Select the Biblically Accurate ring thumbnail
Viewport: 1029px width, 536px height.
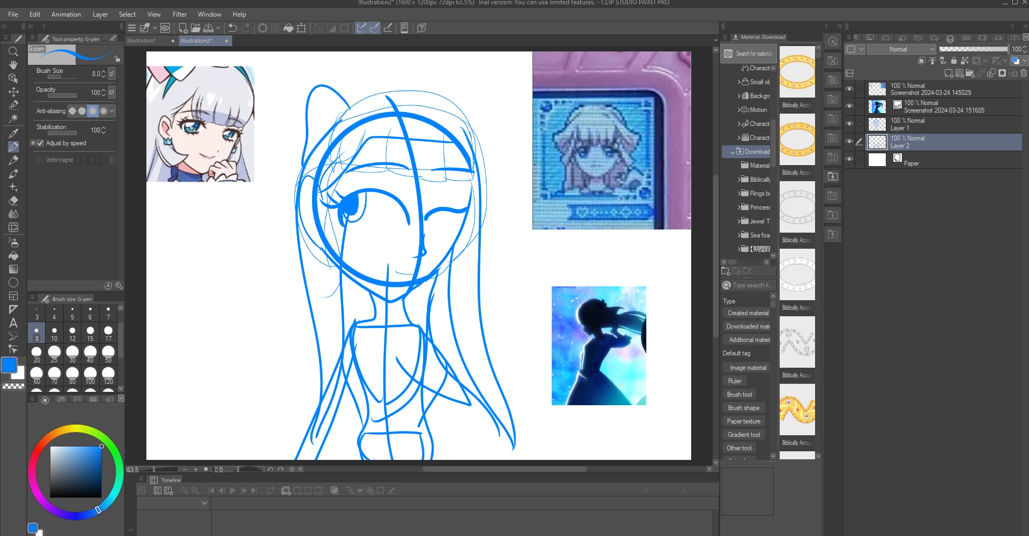tap(797, 72)
